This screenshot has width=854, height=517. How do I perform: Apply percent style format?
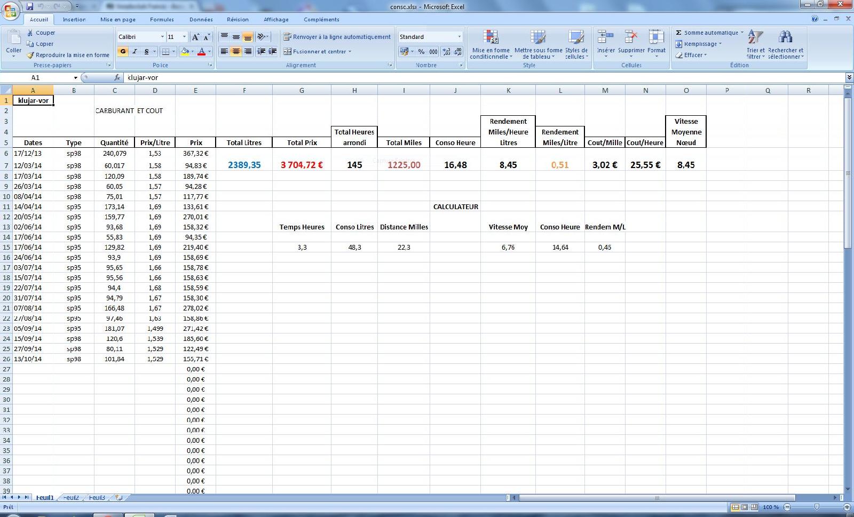pyautogui.click(x=422, y=51)
